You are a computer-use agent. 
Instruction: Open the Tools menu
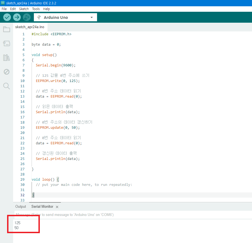pyautogui.click(x=36, y=9)
